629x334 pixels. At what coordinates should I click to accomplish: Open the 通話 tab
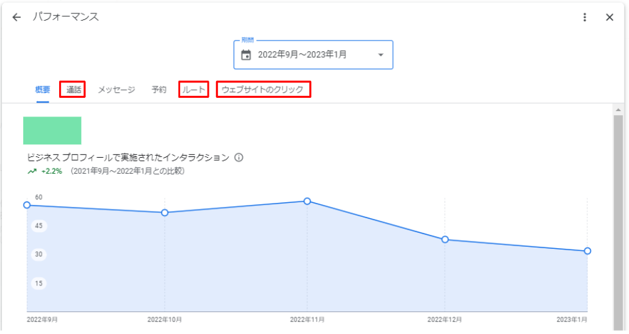tap(72, 89)
